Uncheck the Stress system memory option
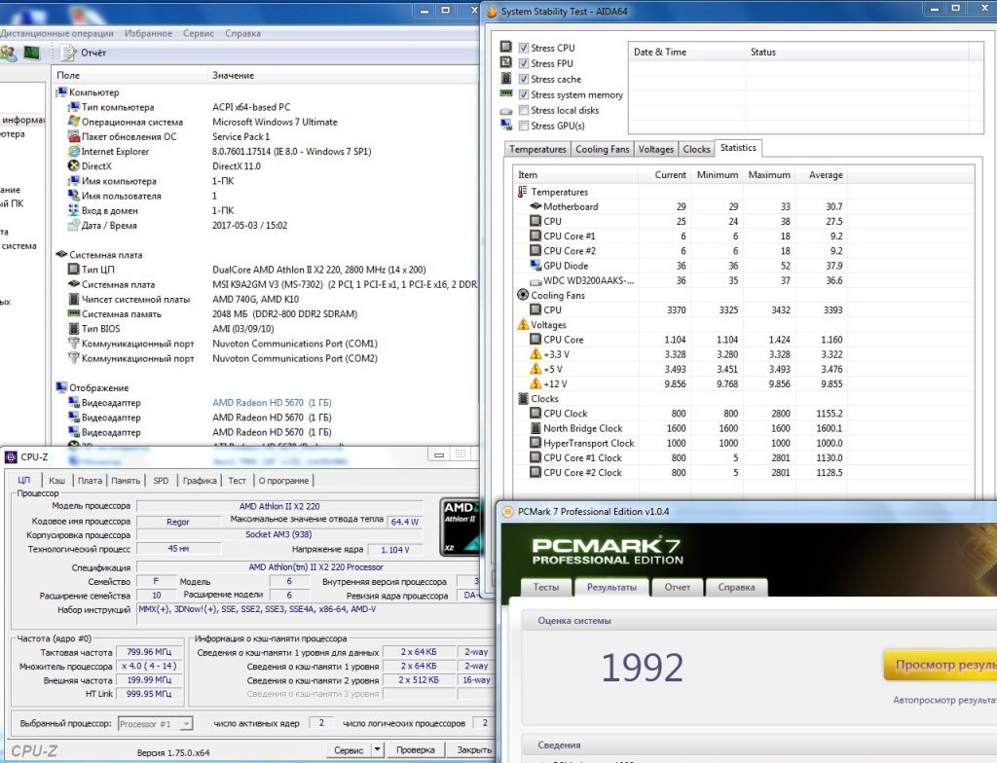 (524, 94)
